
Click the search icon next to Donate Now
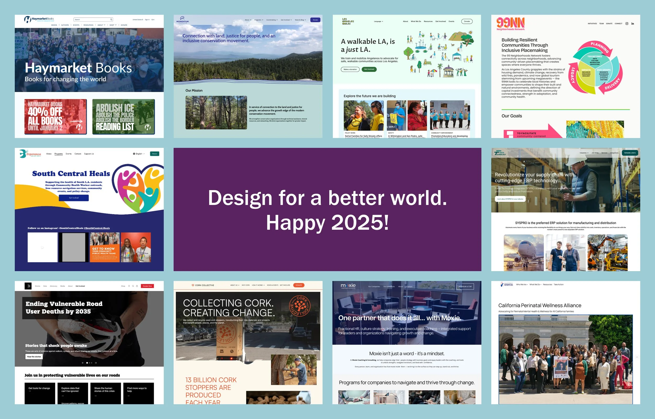point(133,286)
